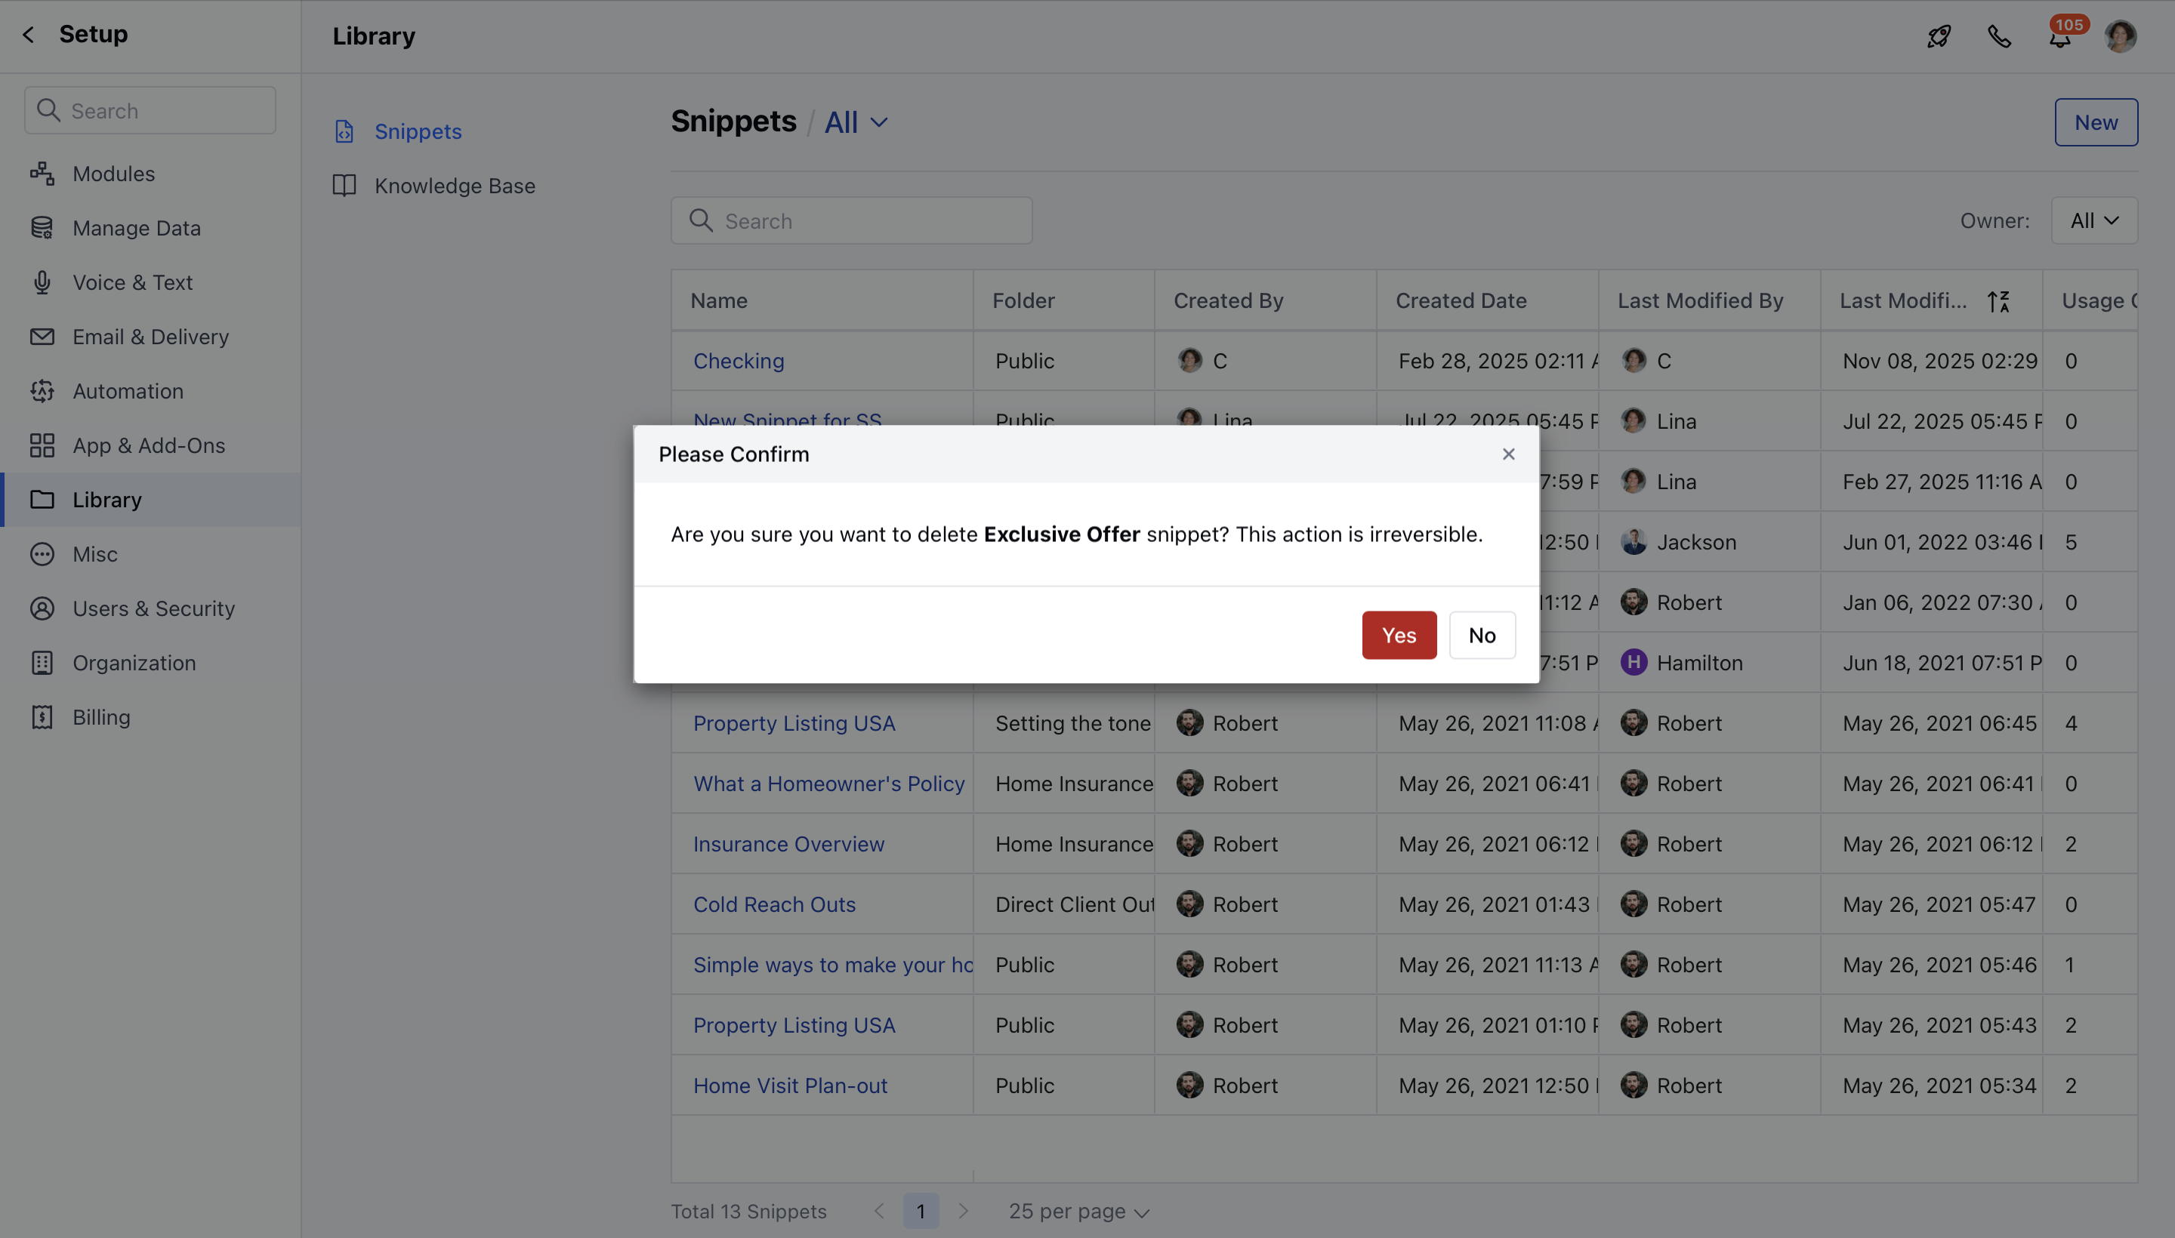Image resolution: width=2175 pixels, height=1238 pixels.
Task: Go to next page arrow in pagination
Action: pyautogui.click(x=963, y=1211)
